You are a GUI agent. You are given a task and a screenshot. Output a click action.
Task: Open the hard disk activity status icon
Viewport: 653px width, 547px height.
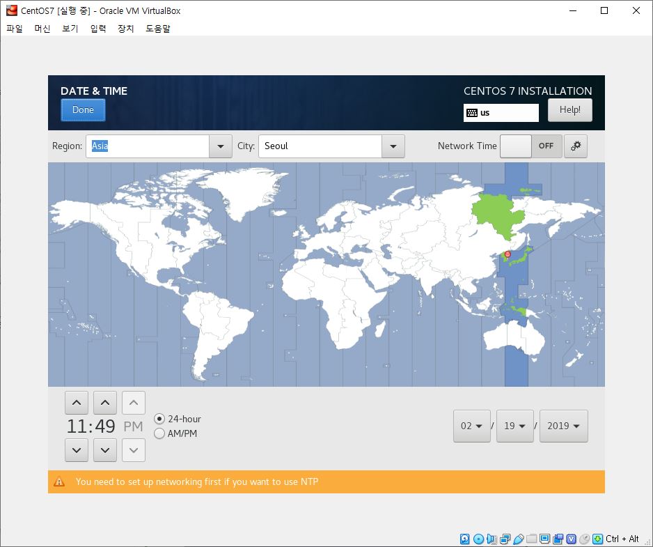465,539
